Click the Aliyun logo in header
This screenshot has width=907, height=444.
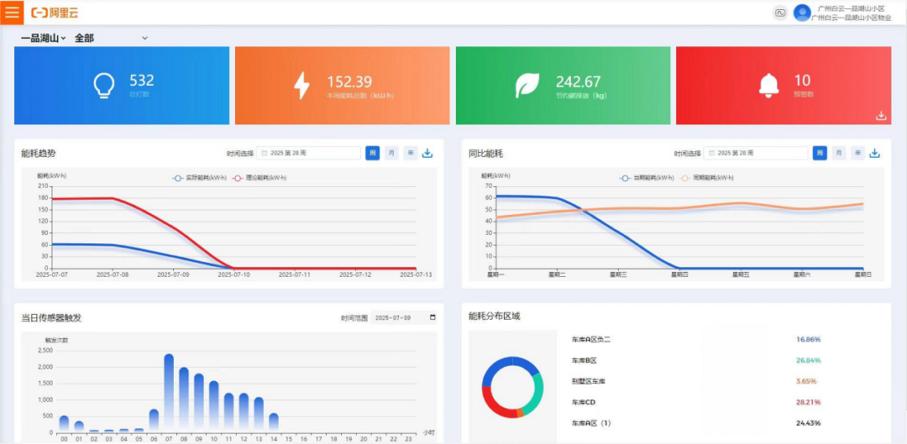(x=55, y=13)
